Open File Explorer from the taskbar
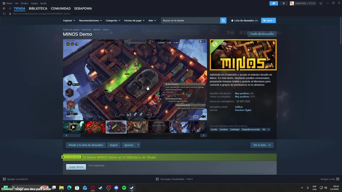Viewport: 342px width, 192px height. [x=61, y=188]
